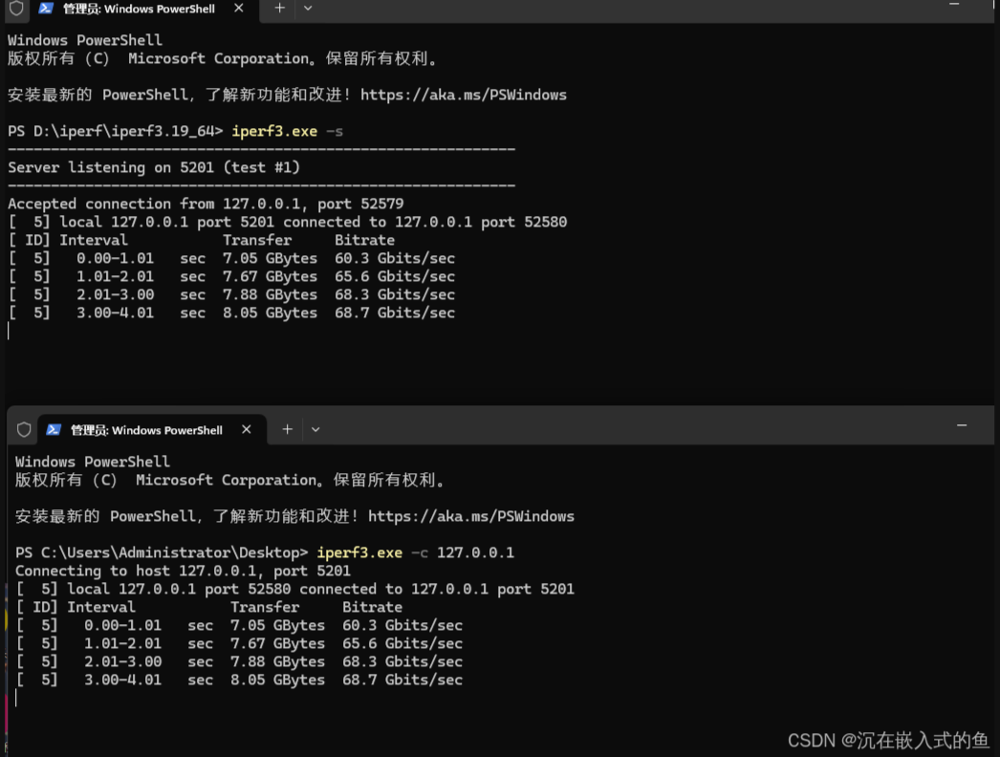
Task: Select the bottom window's 管理员: Windows PowerShell tab
Action: [146, 430]
